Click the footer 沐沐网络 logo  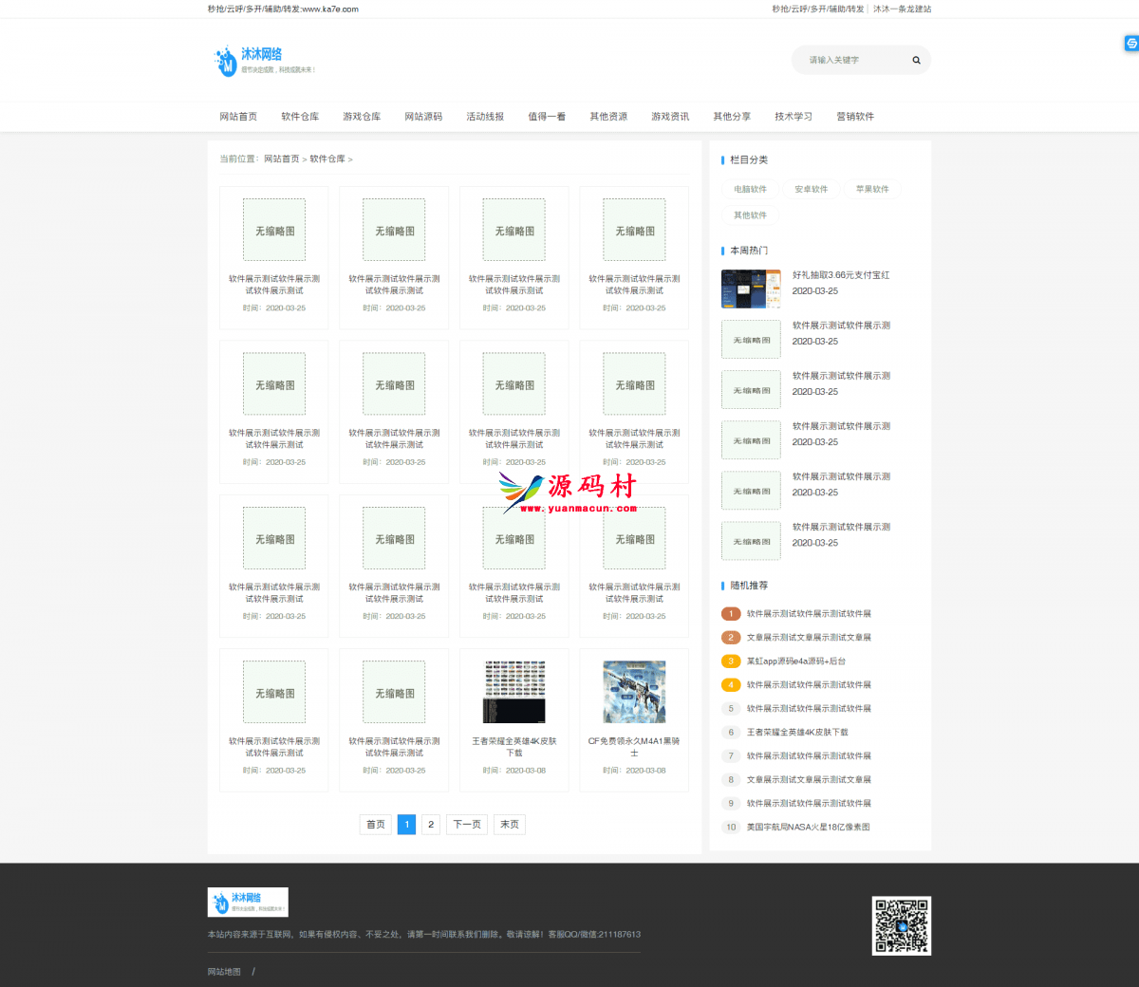point(248,902)
